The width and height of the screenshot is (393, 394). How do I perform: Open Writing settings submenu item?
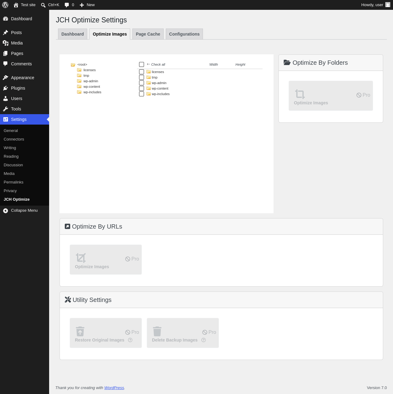pos(10,148)
